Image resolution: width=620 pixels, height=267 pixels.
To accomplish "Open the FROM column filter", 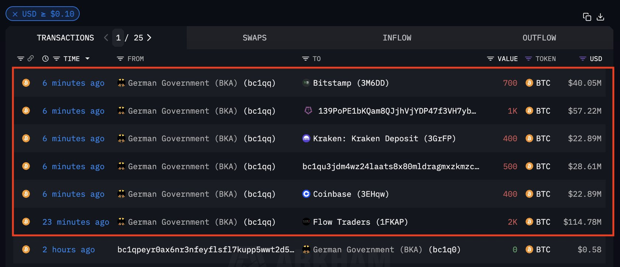I will tap(121, 59).
